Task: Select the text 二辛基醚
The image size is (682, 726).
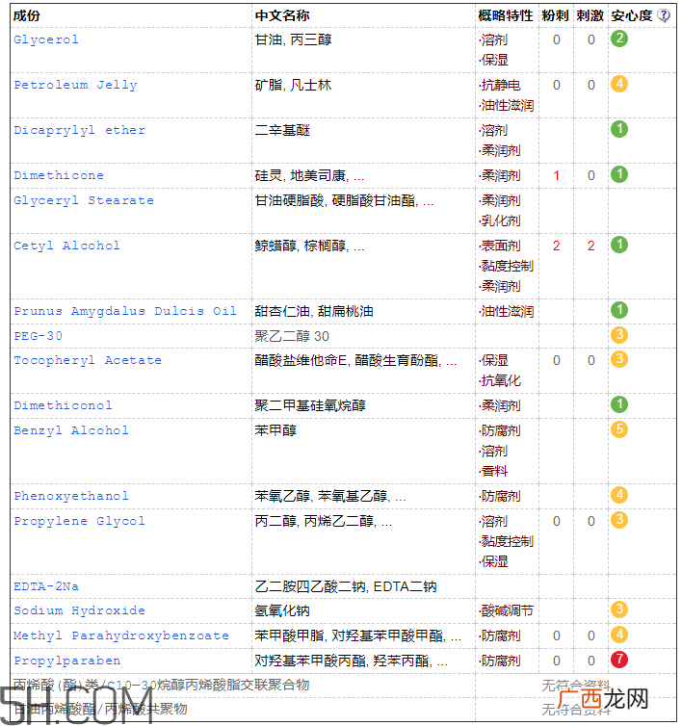Action: (x=282, y=130)
